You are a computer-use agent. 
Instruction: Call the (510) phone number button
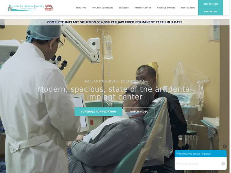[210, 4]
